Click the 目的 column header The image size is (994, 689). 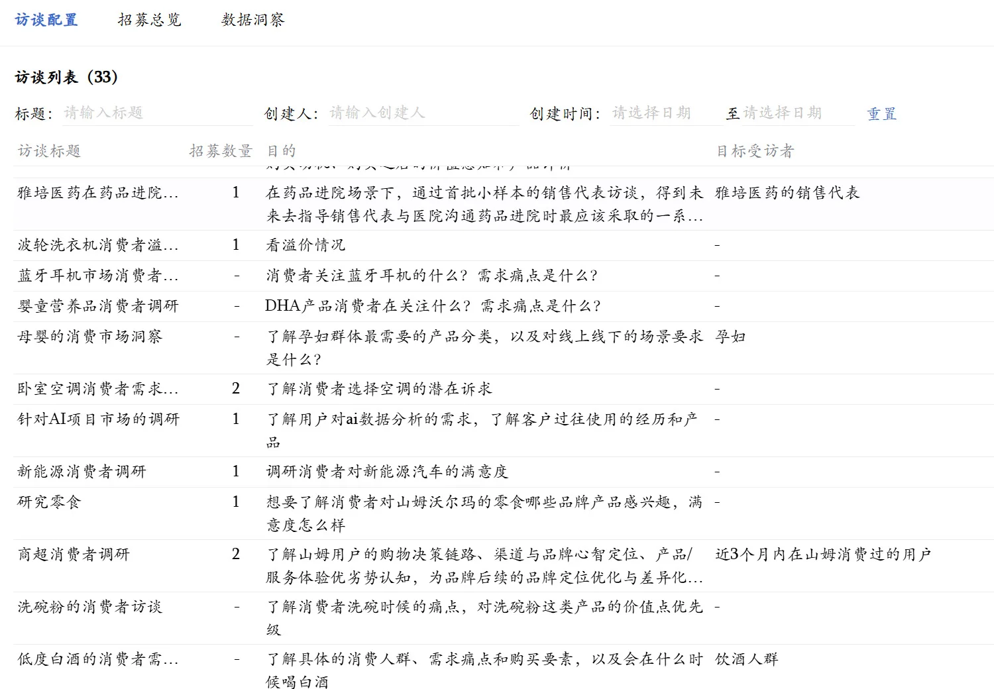281,151
